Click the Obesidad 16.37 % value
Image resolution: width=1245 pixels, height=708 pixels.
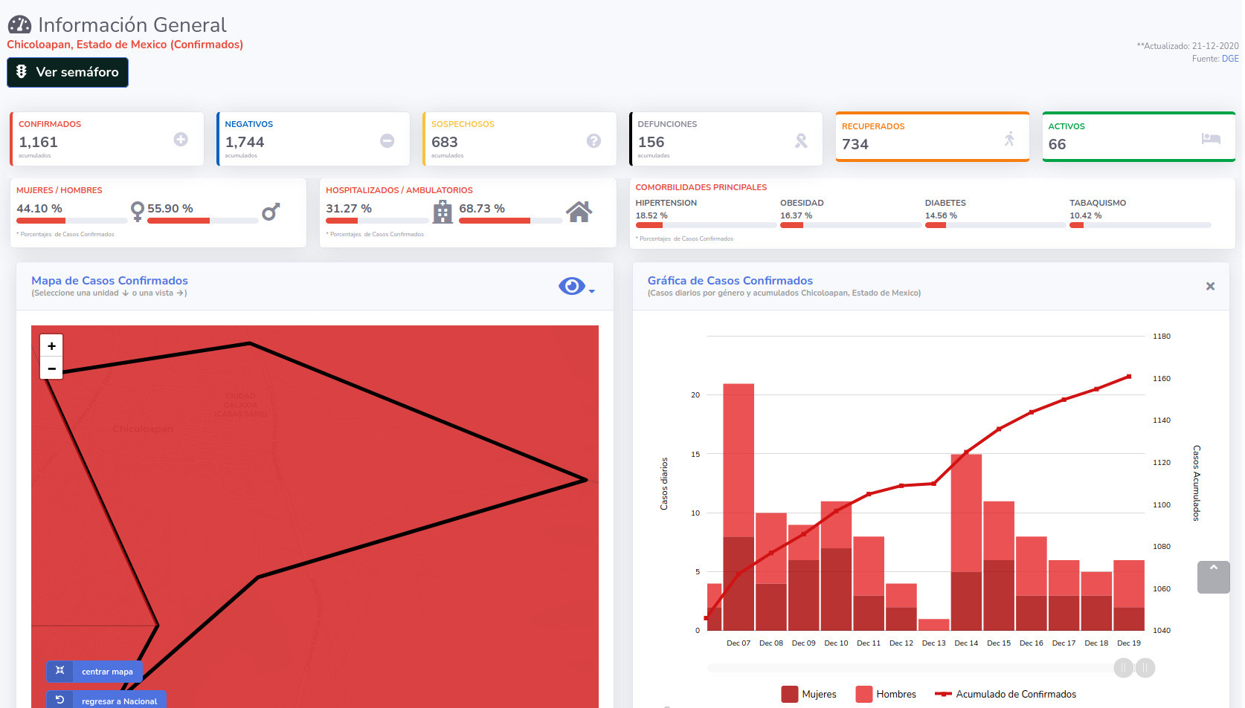tap(796, 216)
